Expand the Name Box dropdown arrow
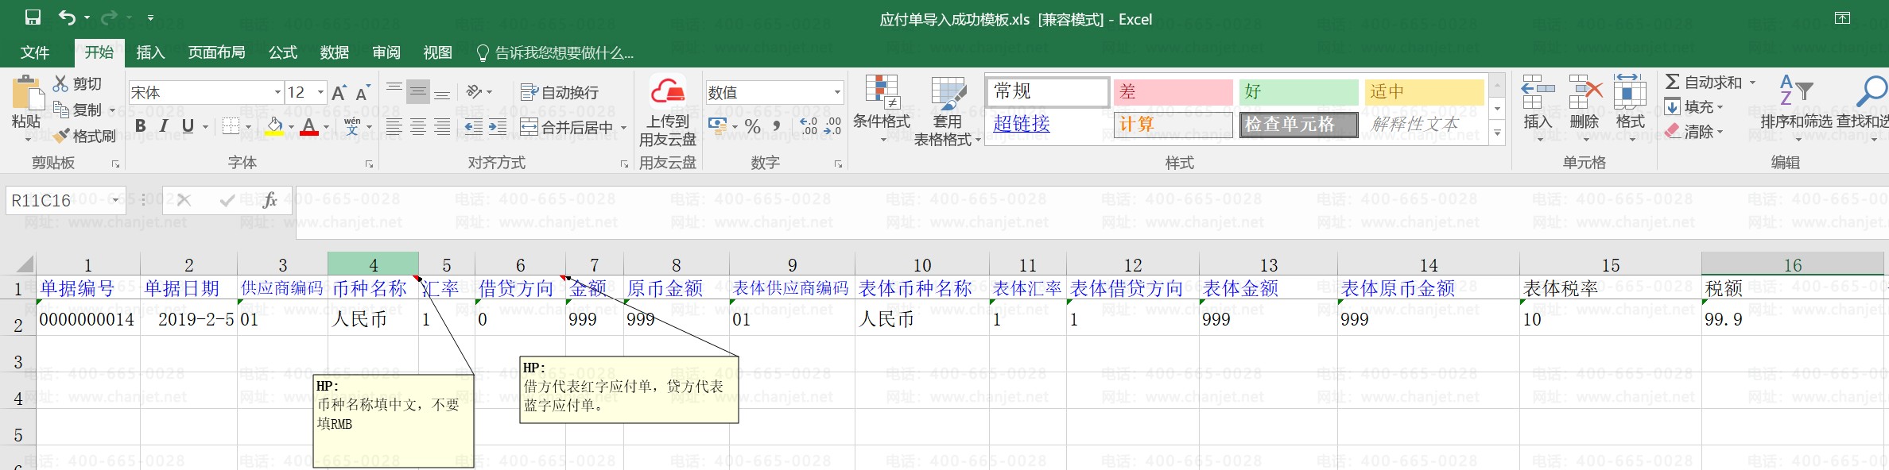Viewport: 1889px width, 470px height. pyautogui.click(x=115, y=200)
